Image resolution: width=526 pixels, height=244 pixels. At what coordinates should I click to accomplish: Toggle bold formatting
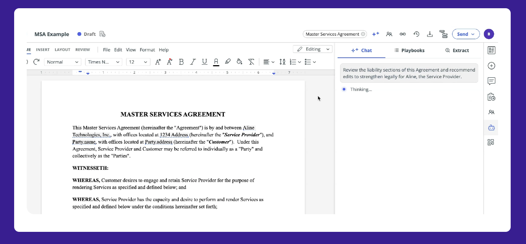[181, 62]
